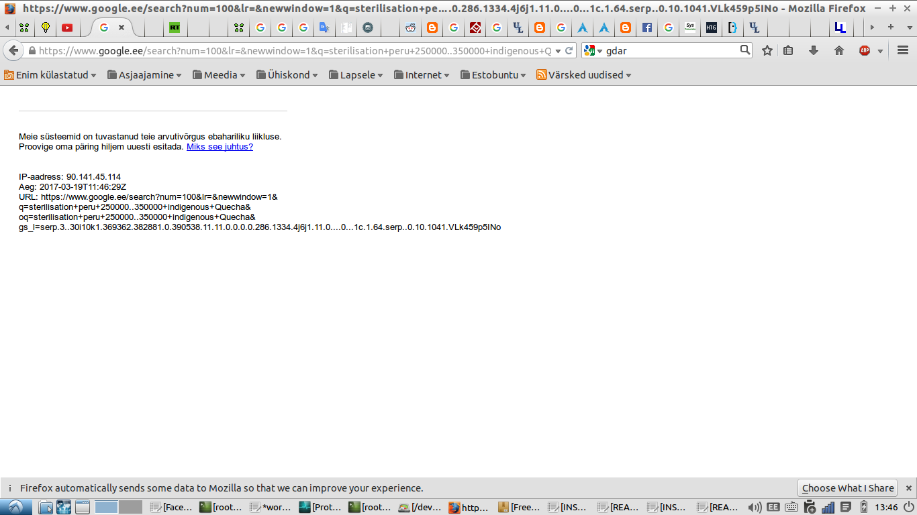Screen dimensions: 917x515
Task: Click the 13:46 clock
Action: [887, 507]
